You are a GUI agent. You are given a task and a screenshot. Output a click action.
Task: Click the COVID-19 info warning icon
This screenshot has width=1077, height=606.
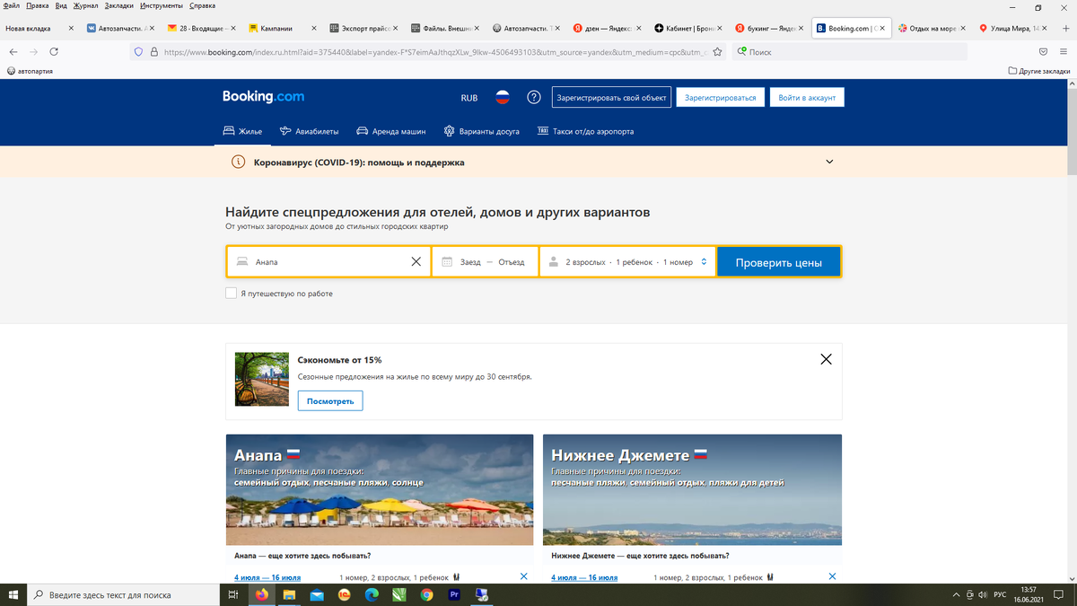tap(238, 162)
